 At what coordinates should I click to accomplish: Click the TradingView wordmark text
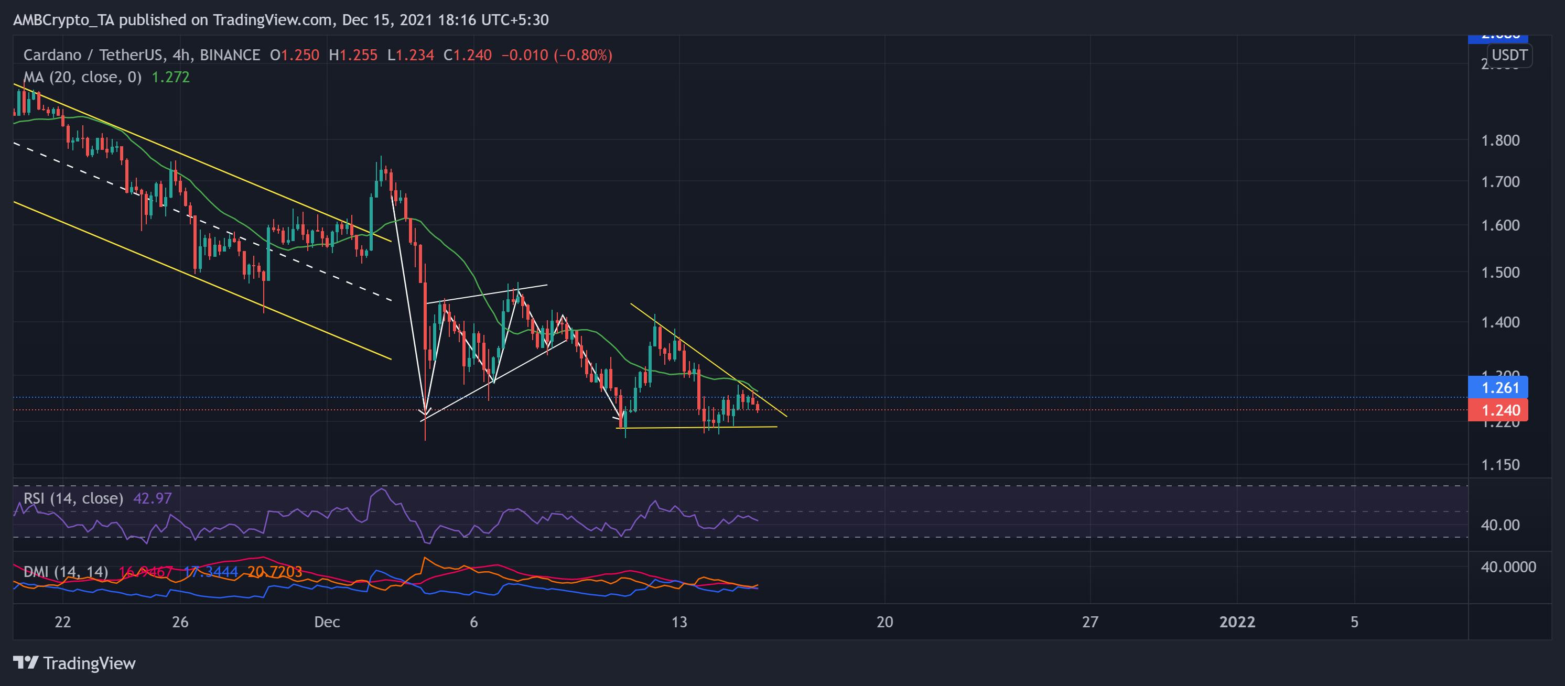(89, 663)
